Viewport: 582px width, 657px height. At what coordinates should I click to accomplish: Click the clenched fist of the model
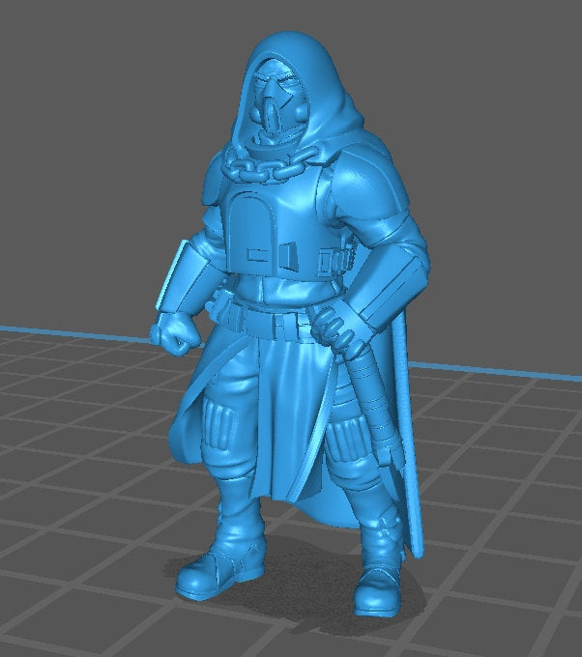pyautogui.click(x=178, y=332)
